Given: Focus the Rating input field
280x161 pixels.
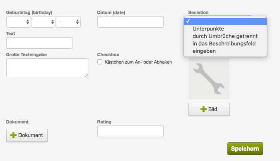Looking at the screenshot, I should point(130,131).
